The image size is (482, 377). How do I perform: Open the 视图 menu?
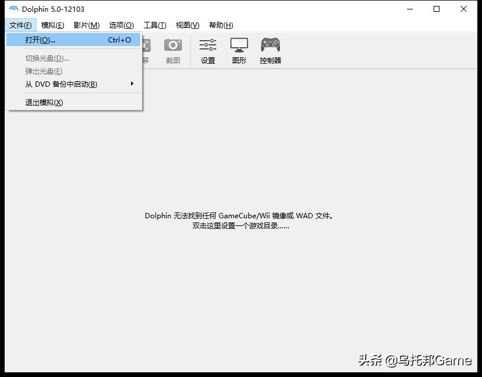(x=187, y=25)
